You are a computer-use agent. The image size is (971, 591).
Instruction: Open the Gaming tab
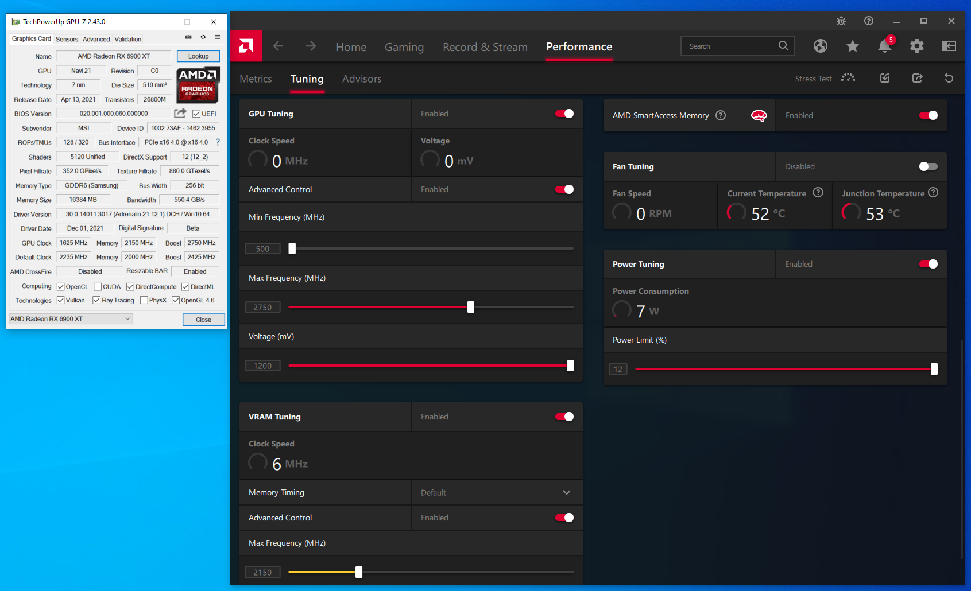[404, 47]
